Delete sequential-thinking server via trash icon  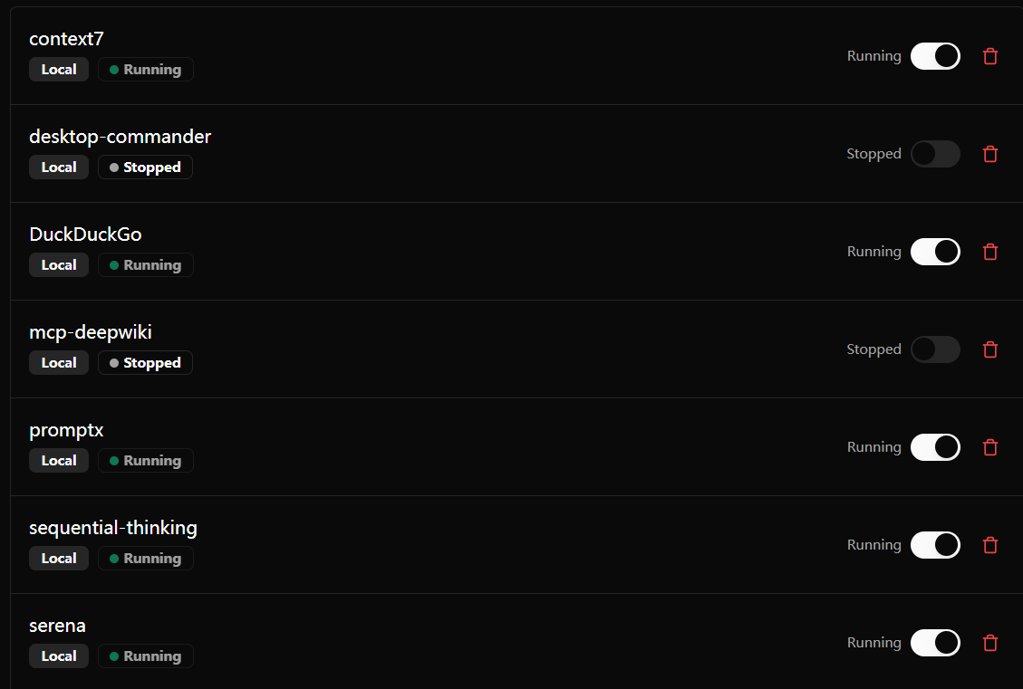(x=989, y=545)
